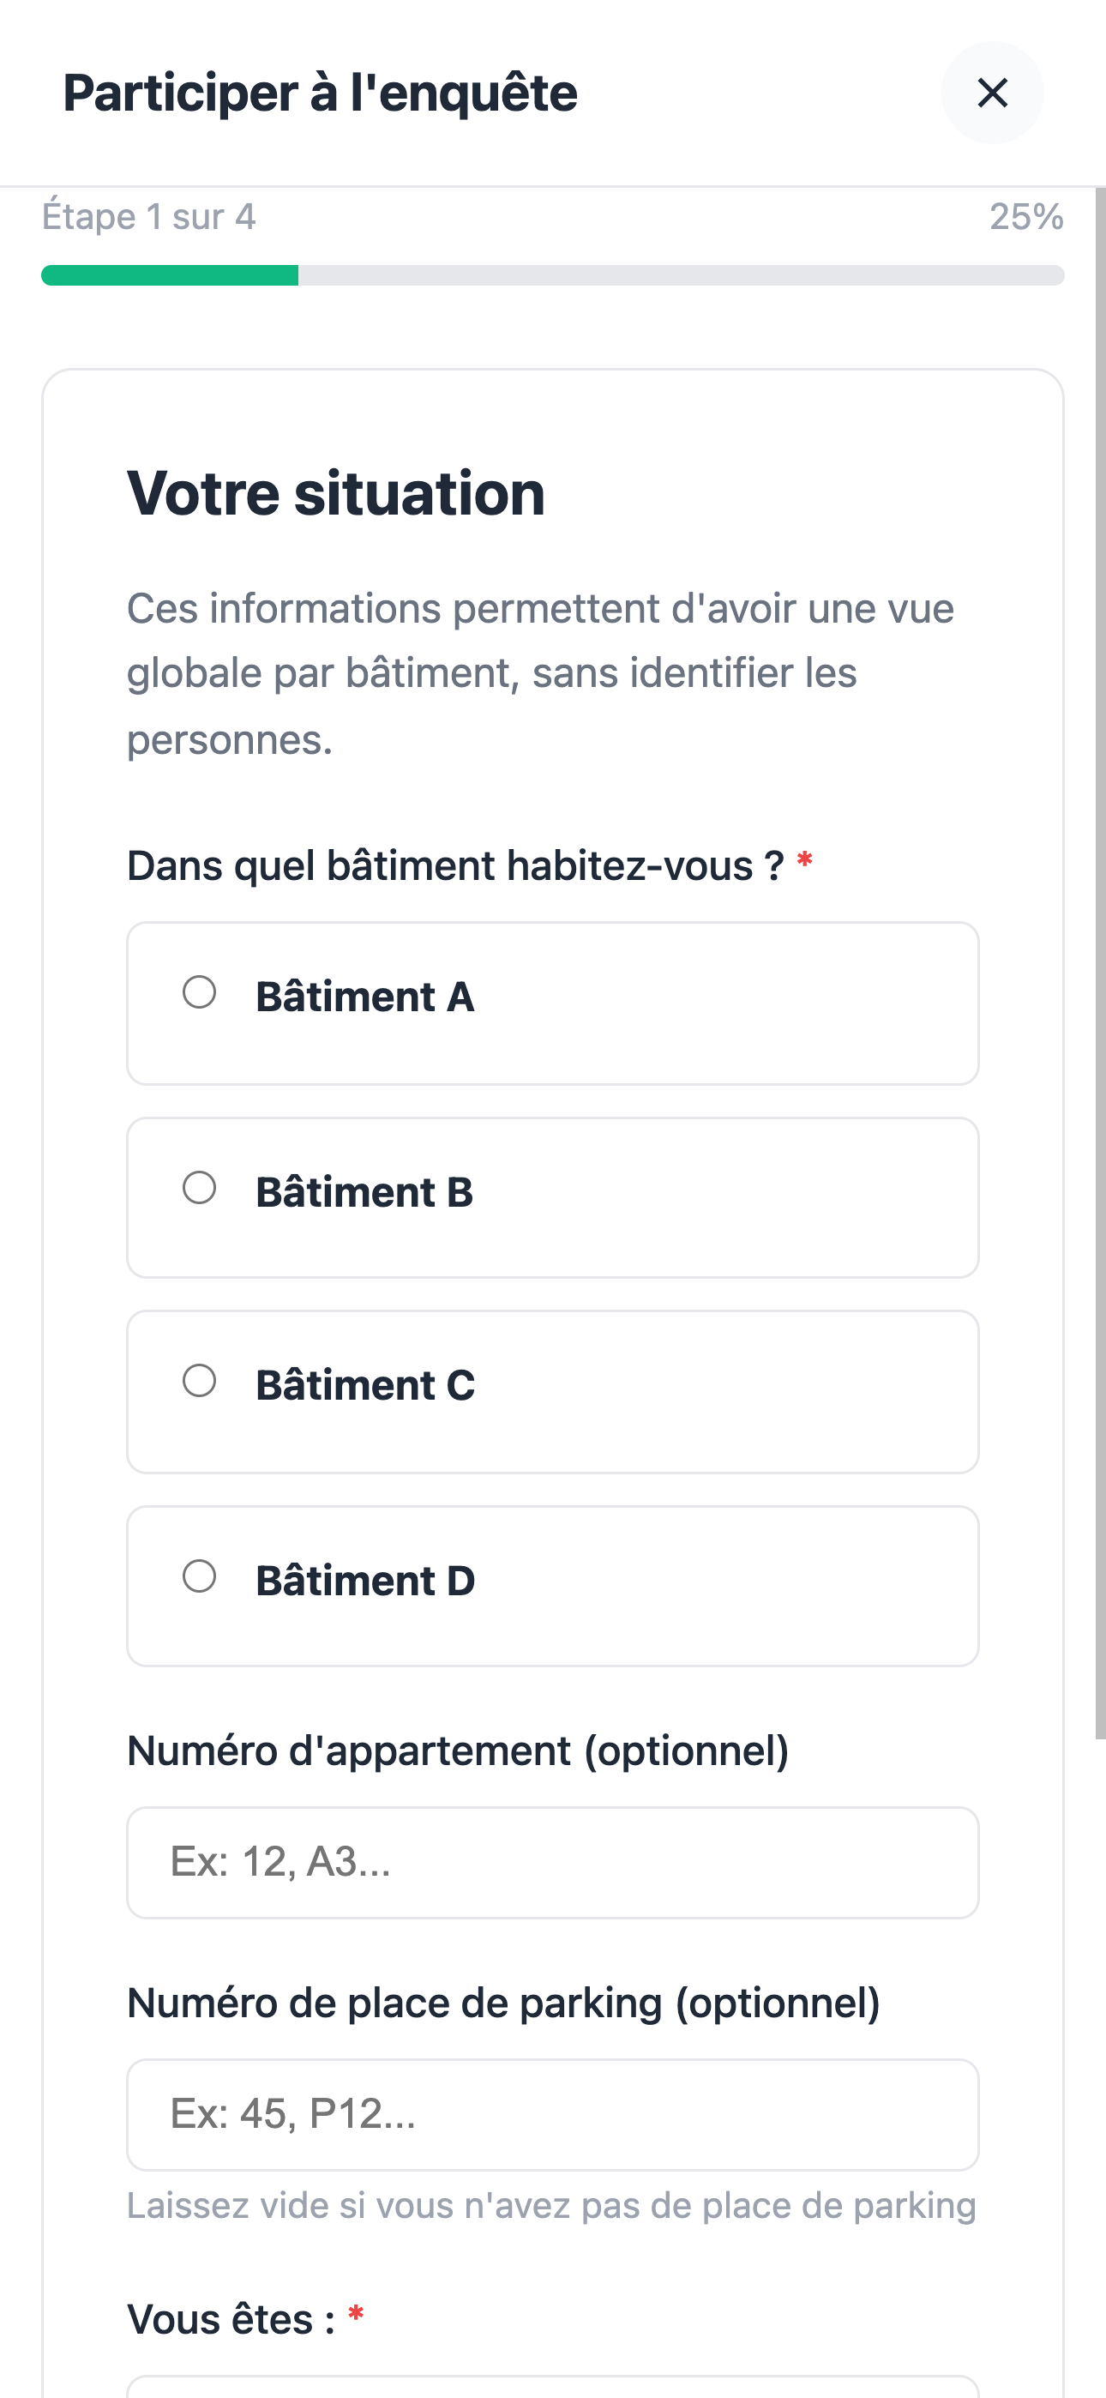Click into the parking space number field
The width and height of the screenshot is (1106, 2398).
(x=552, y=2115)
